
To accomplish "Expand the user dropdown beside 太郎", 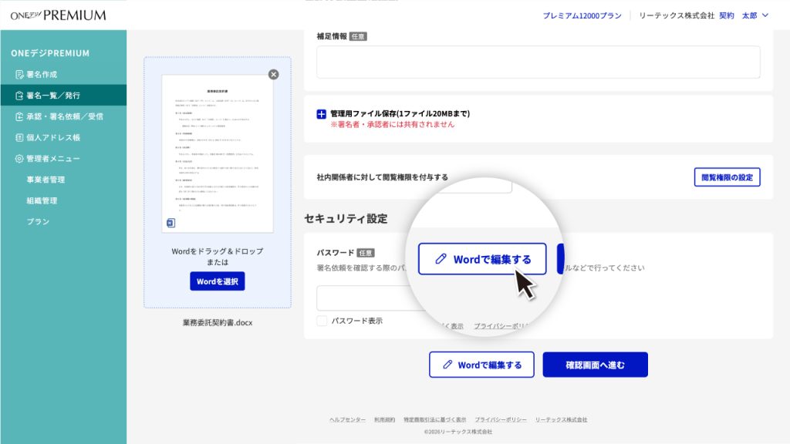I will (765, 15).
